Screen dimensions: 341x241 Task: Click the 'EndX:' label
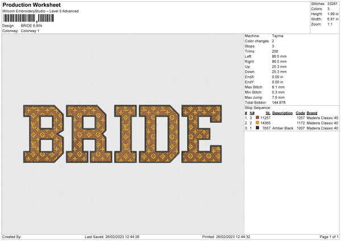coord(249,77)
